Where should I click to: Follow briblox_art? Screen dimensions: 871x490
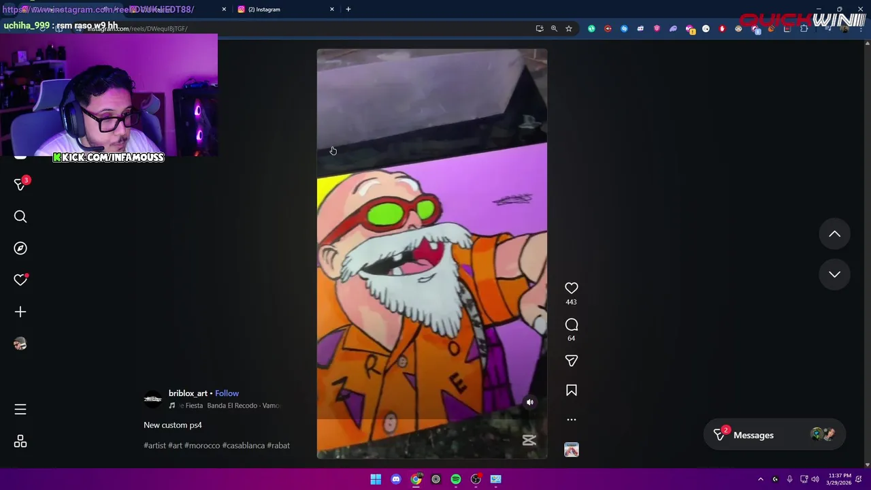(227, 393)
